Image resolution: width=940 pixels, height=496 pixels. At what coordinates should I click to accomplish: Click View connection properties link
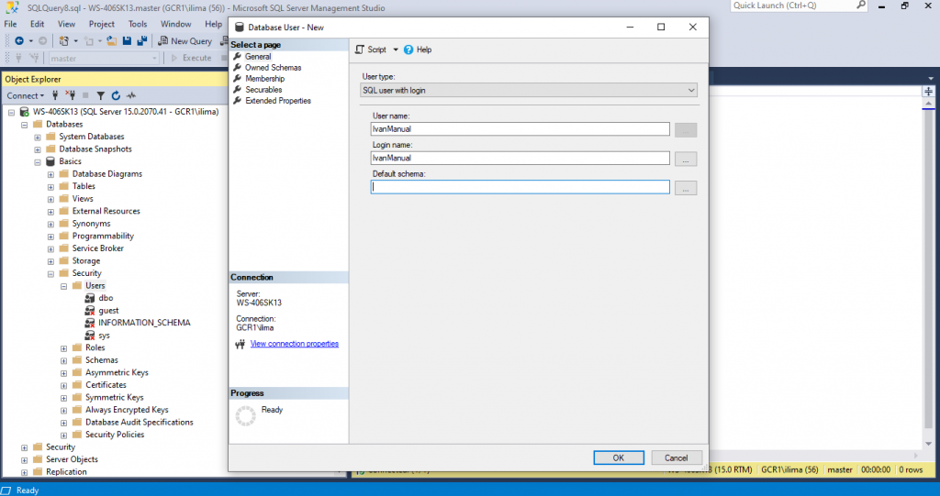(295, 344)
